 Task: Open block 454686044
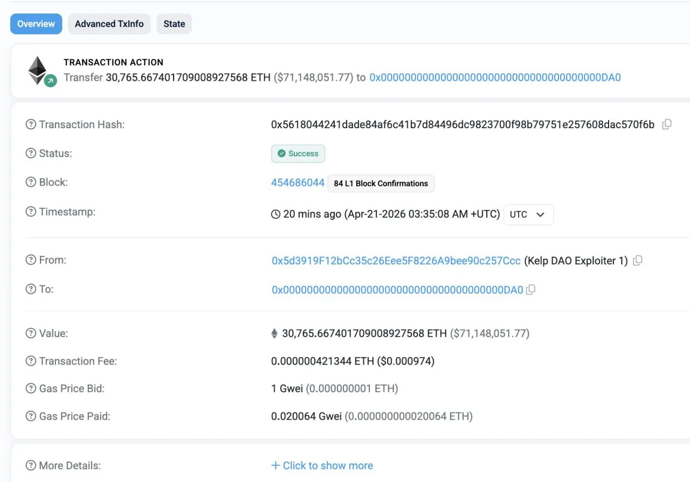298,183
